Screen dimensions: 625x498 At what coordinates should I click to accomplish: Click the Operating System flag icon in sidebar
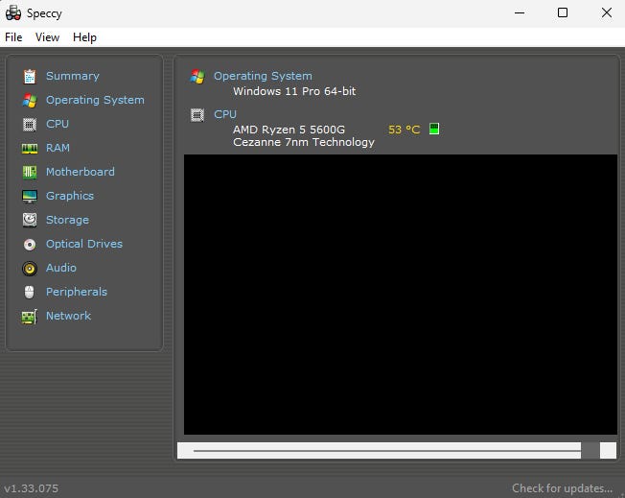tap(30, 101)
